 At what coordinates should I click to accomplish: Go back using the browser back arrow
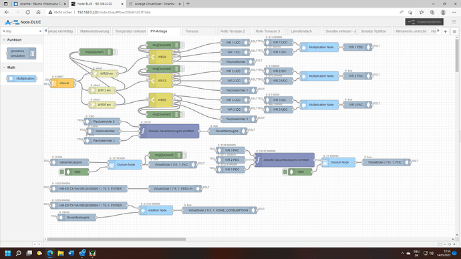pyautogui.click(x=7, y=12)
